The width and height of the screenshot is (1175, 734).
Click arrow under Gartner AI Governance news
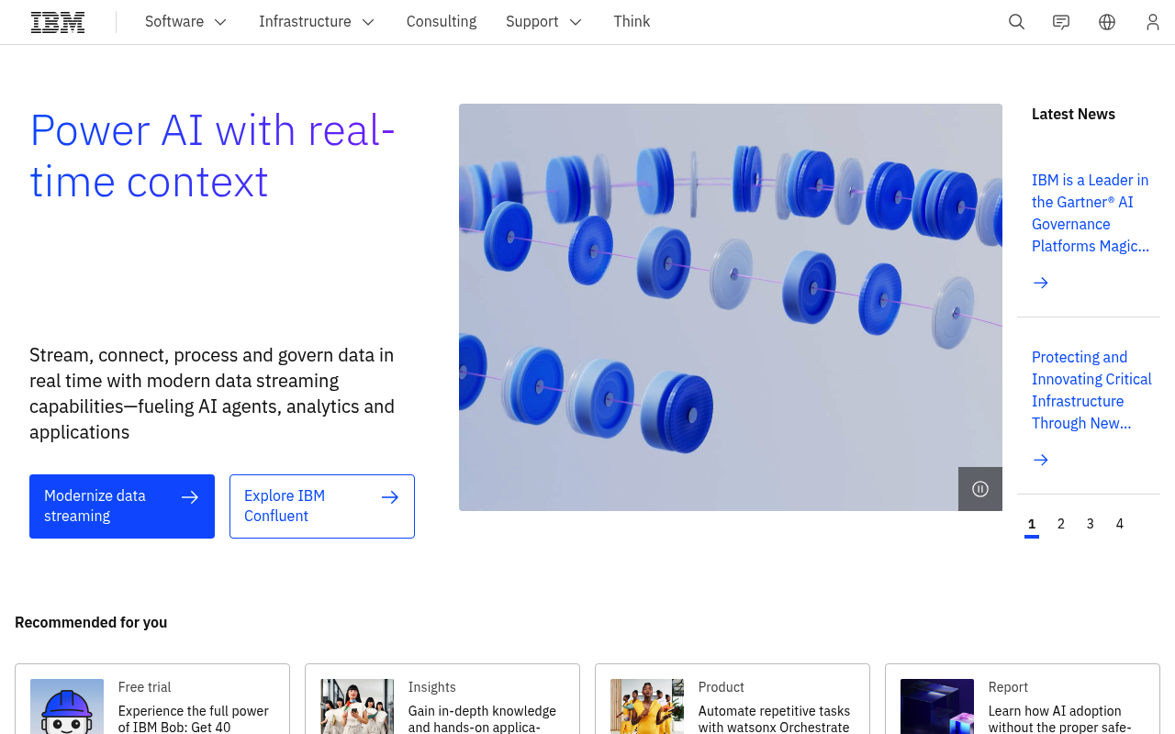pos(1040,283)
